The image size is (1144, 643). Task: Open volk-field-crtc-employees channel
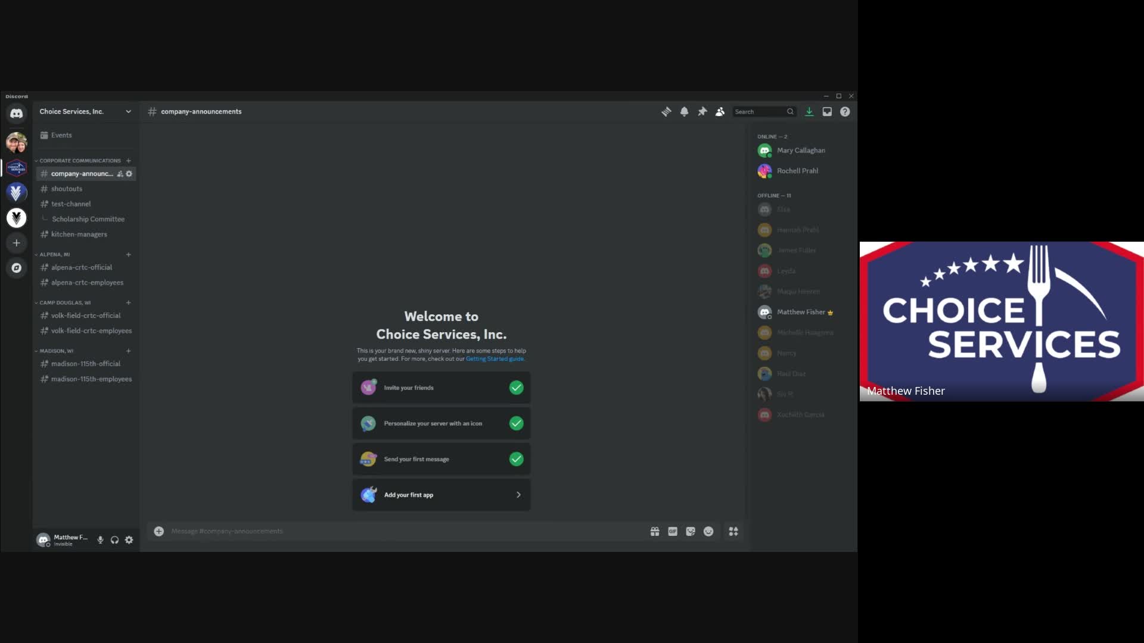pyautogui.click(x=86, y=330)
